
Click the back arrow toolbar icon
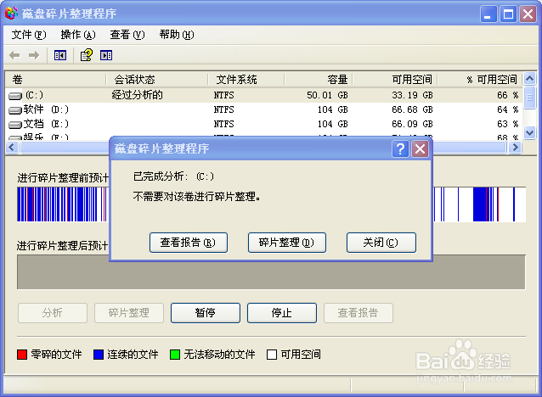click(x=14, y=55)
